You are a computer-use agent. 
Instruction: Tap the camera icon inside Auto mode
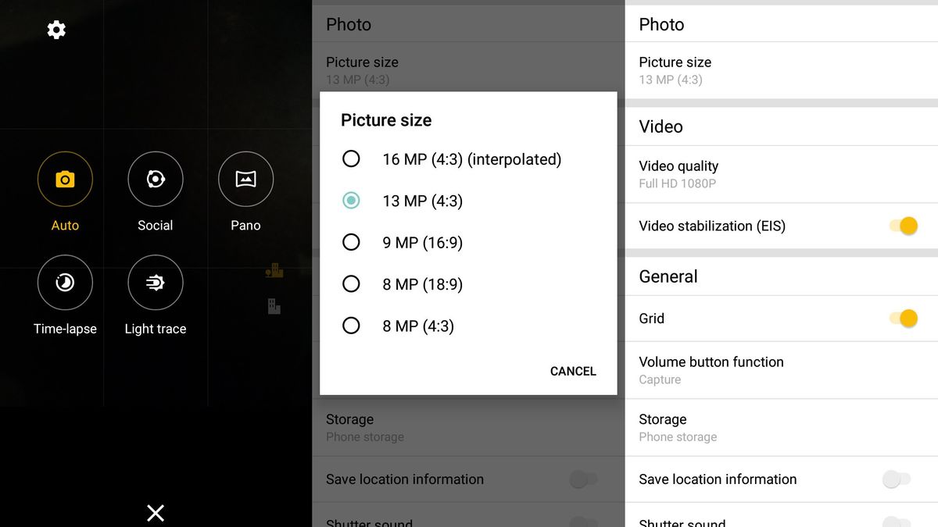pos(65,179)
